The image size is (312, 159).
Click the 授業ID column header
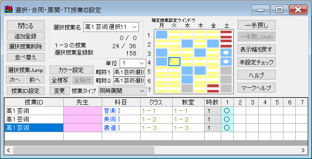pos(34,102)
